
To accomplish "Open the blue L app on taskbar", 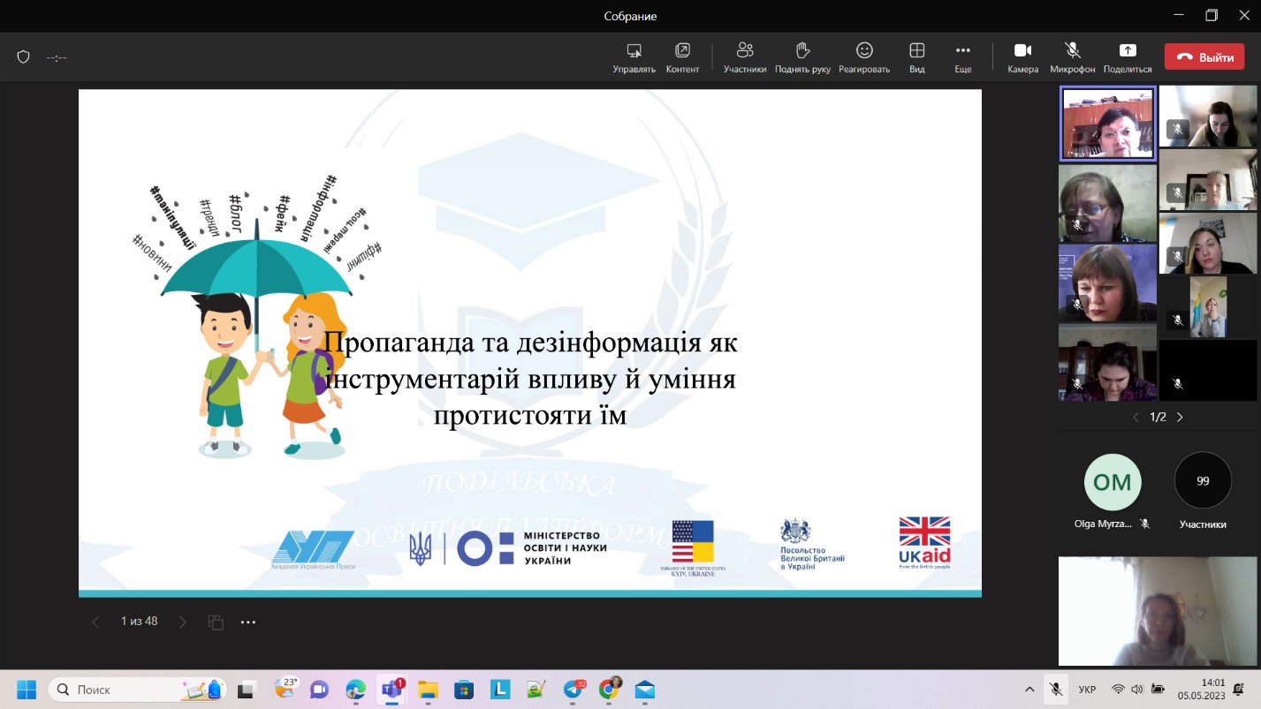I will (500, 690).
